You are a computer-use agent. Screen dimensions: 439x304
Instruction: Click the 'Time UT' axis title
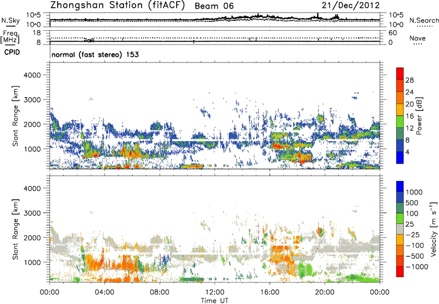tap(215, 301)
